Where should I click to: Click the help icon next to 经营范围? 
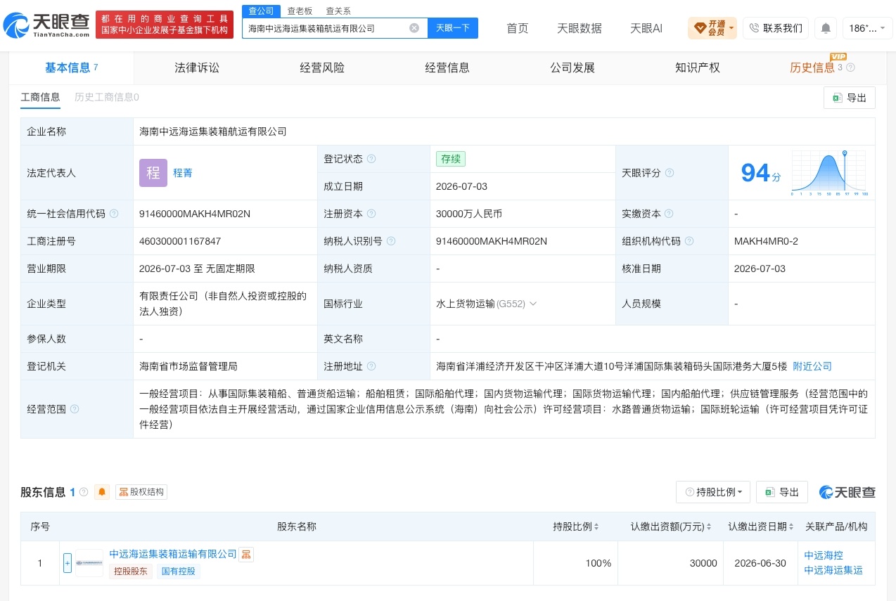[x=75, y=409]
